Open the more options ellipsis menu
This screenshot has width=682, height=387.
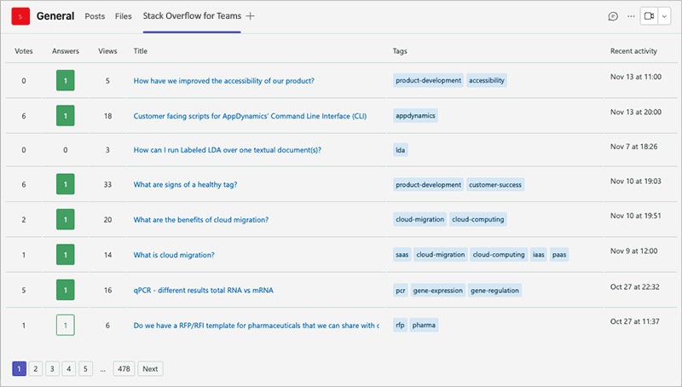click(x=631, y=16)
